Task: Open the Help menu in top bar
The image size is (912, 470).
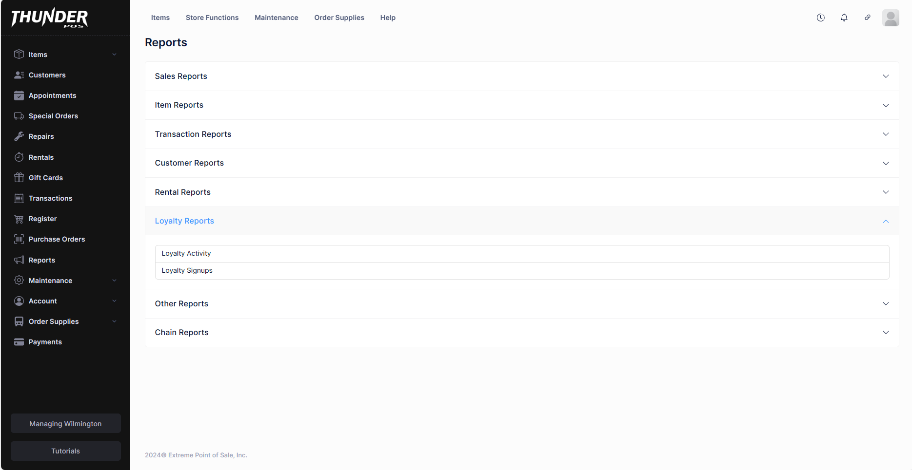Action: 388,18
